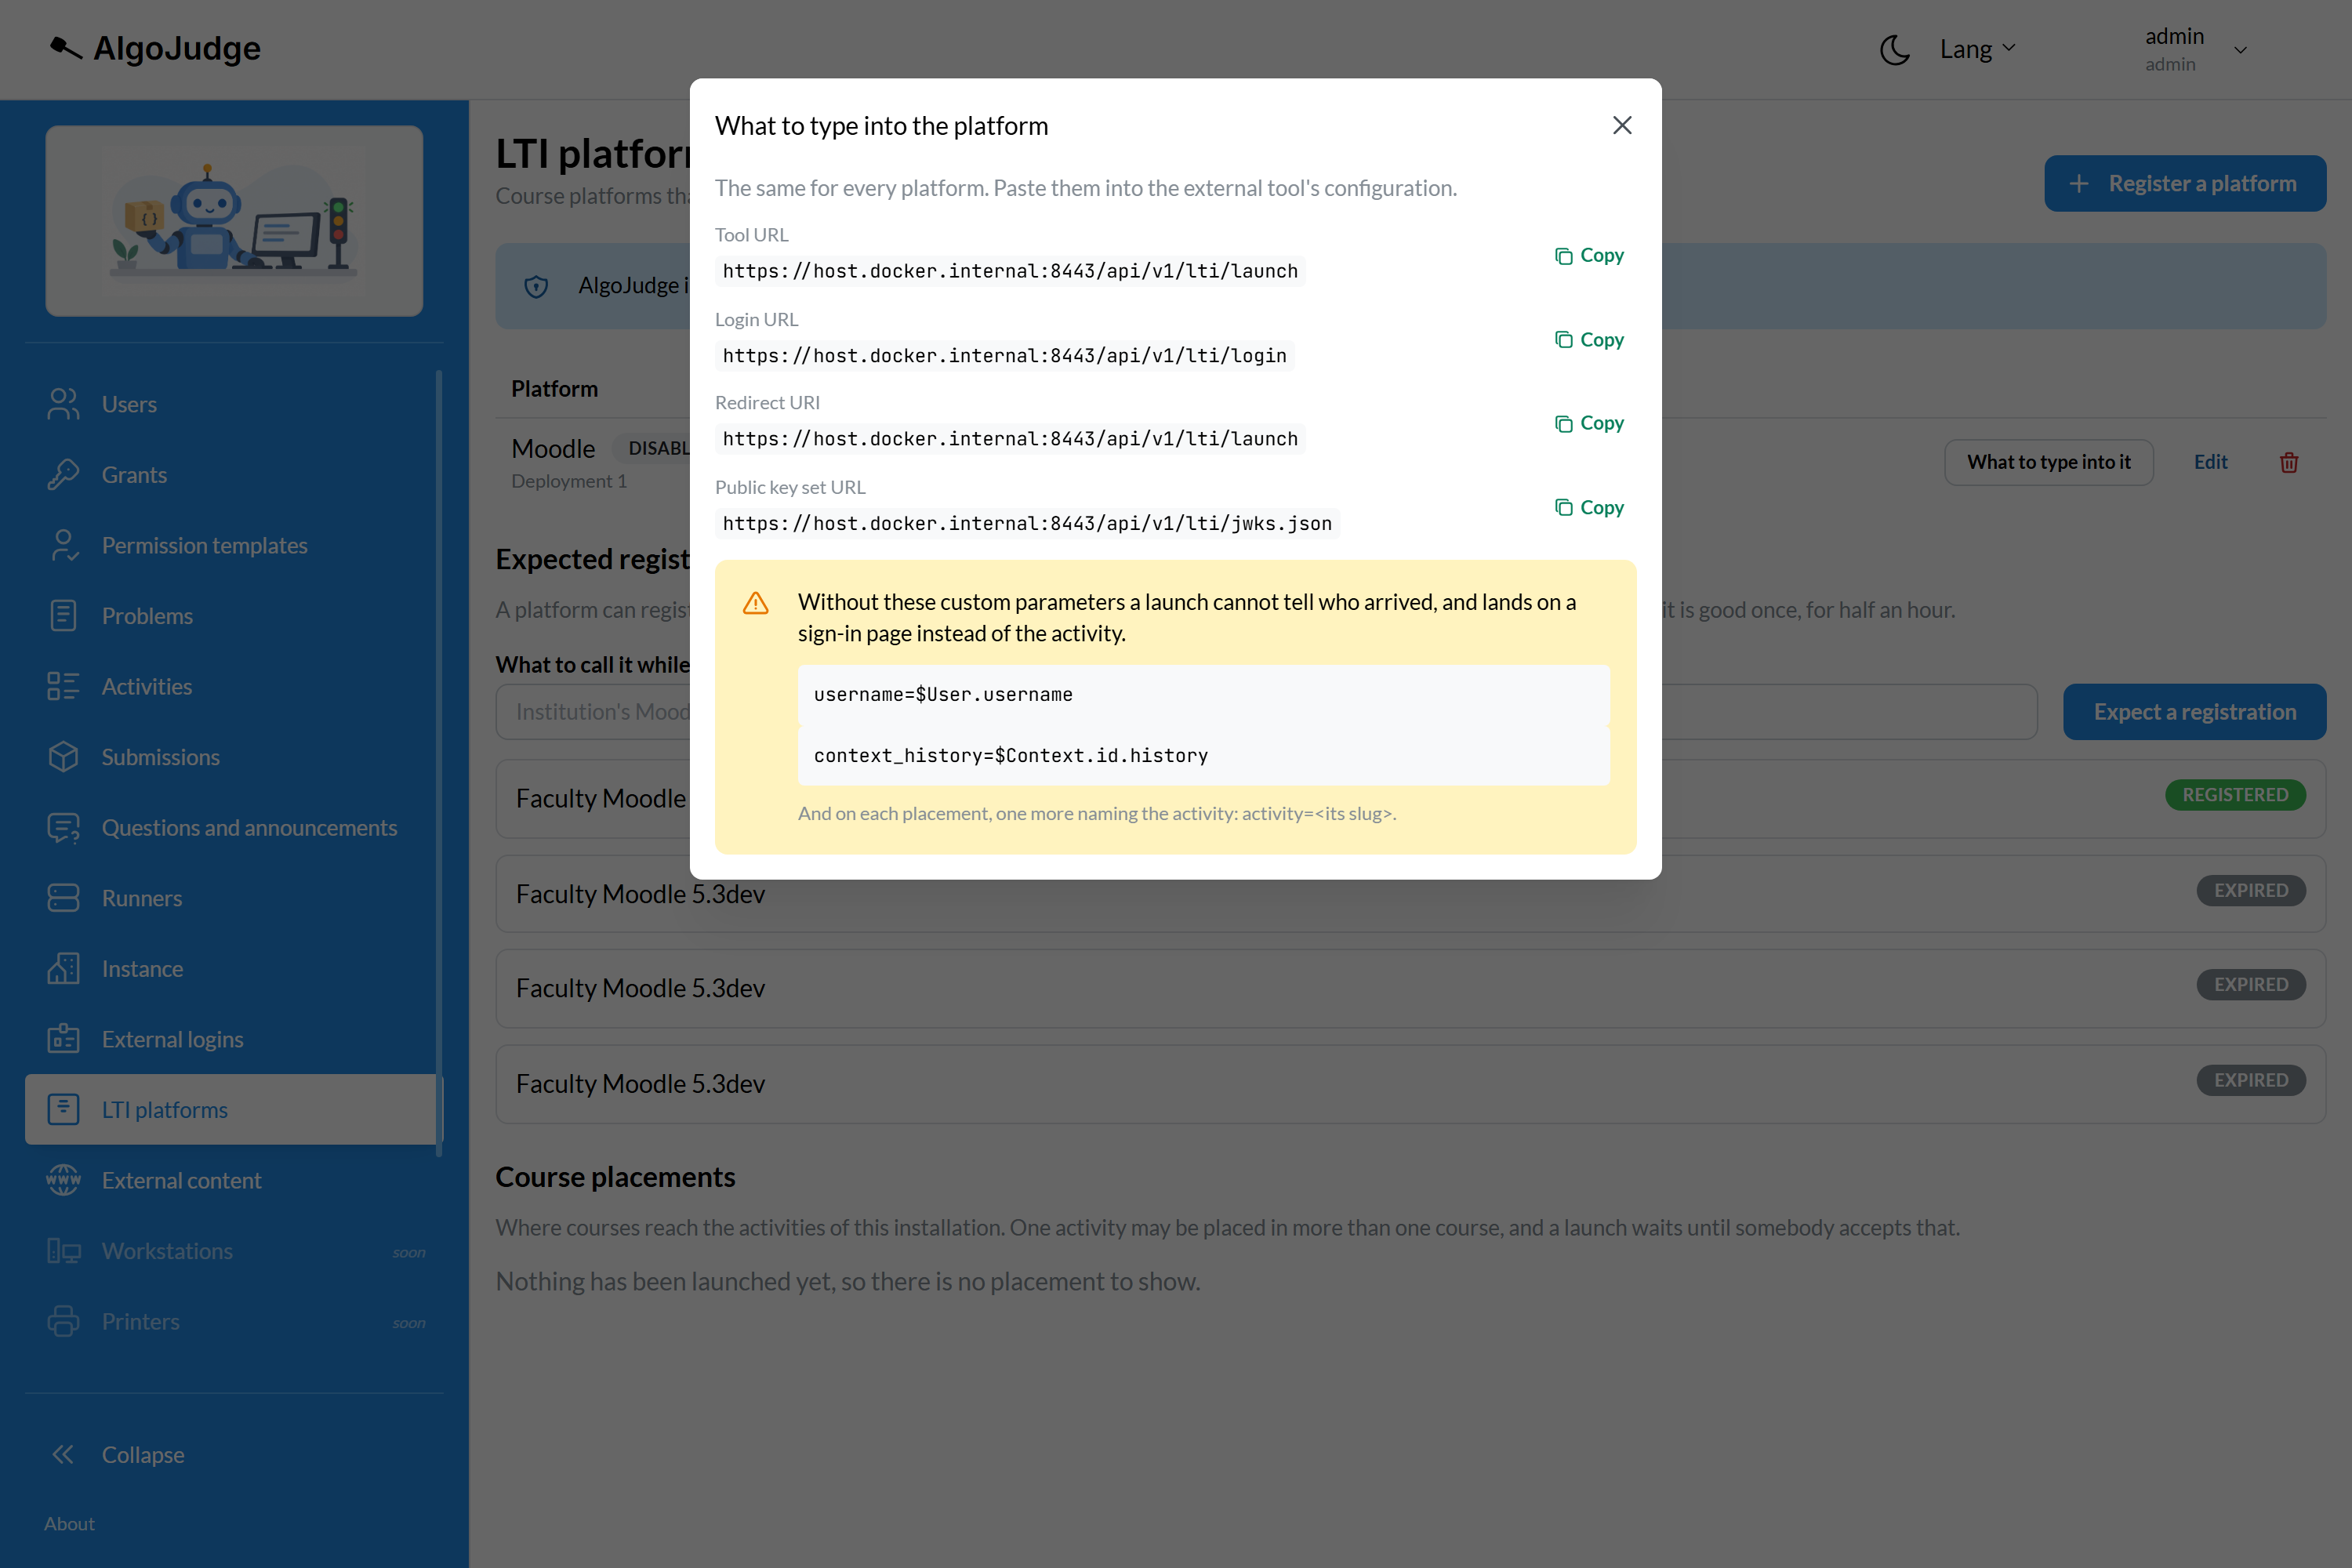The image size is (2352, 1568).
Task: Click Register a platform button
Action: [x=2184, y=183]
